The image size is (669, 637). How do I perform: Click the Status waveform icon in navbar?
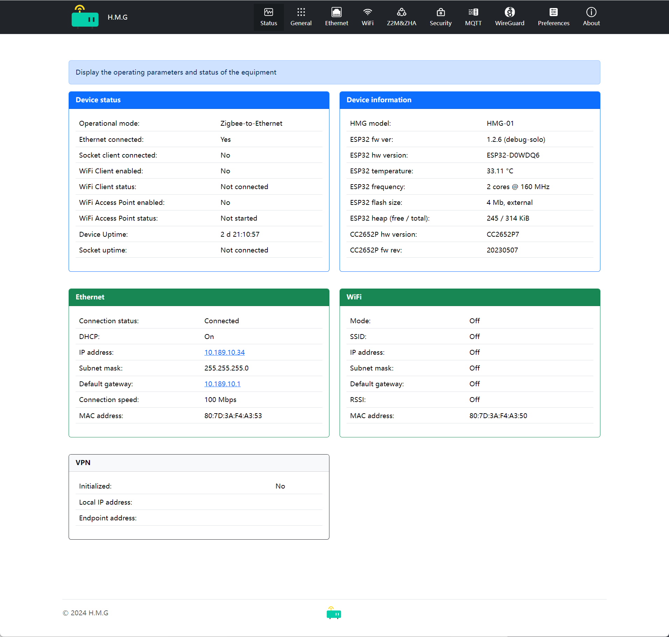pyautogui.click(x=269, y=12)
